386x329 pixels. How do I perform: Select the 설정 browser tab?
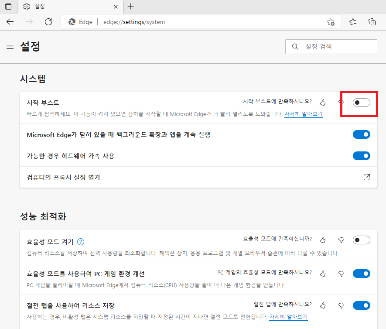70,7
